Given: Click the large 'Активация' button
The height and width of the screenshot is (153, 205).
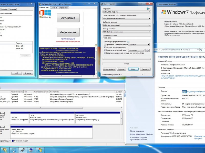Looking at the screenshot, I should (68, 18).
